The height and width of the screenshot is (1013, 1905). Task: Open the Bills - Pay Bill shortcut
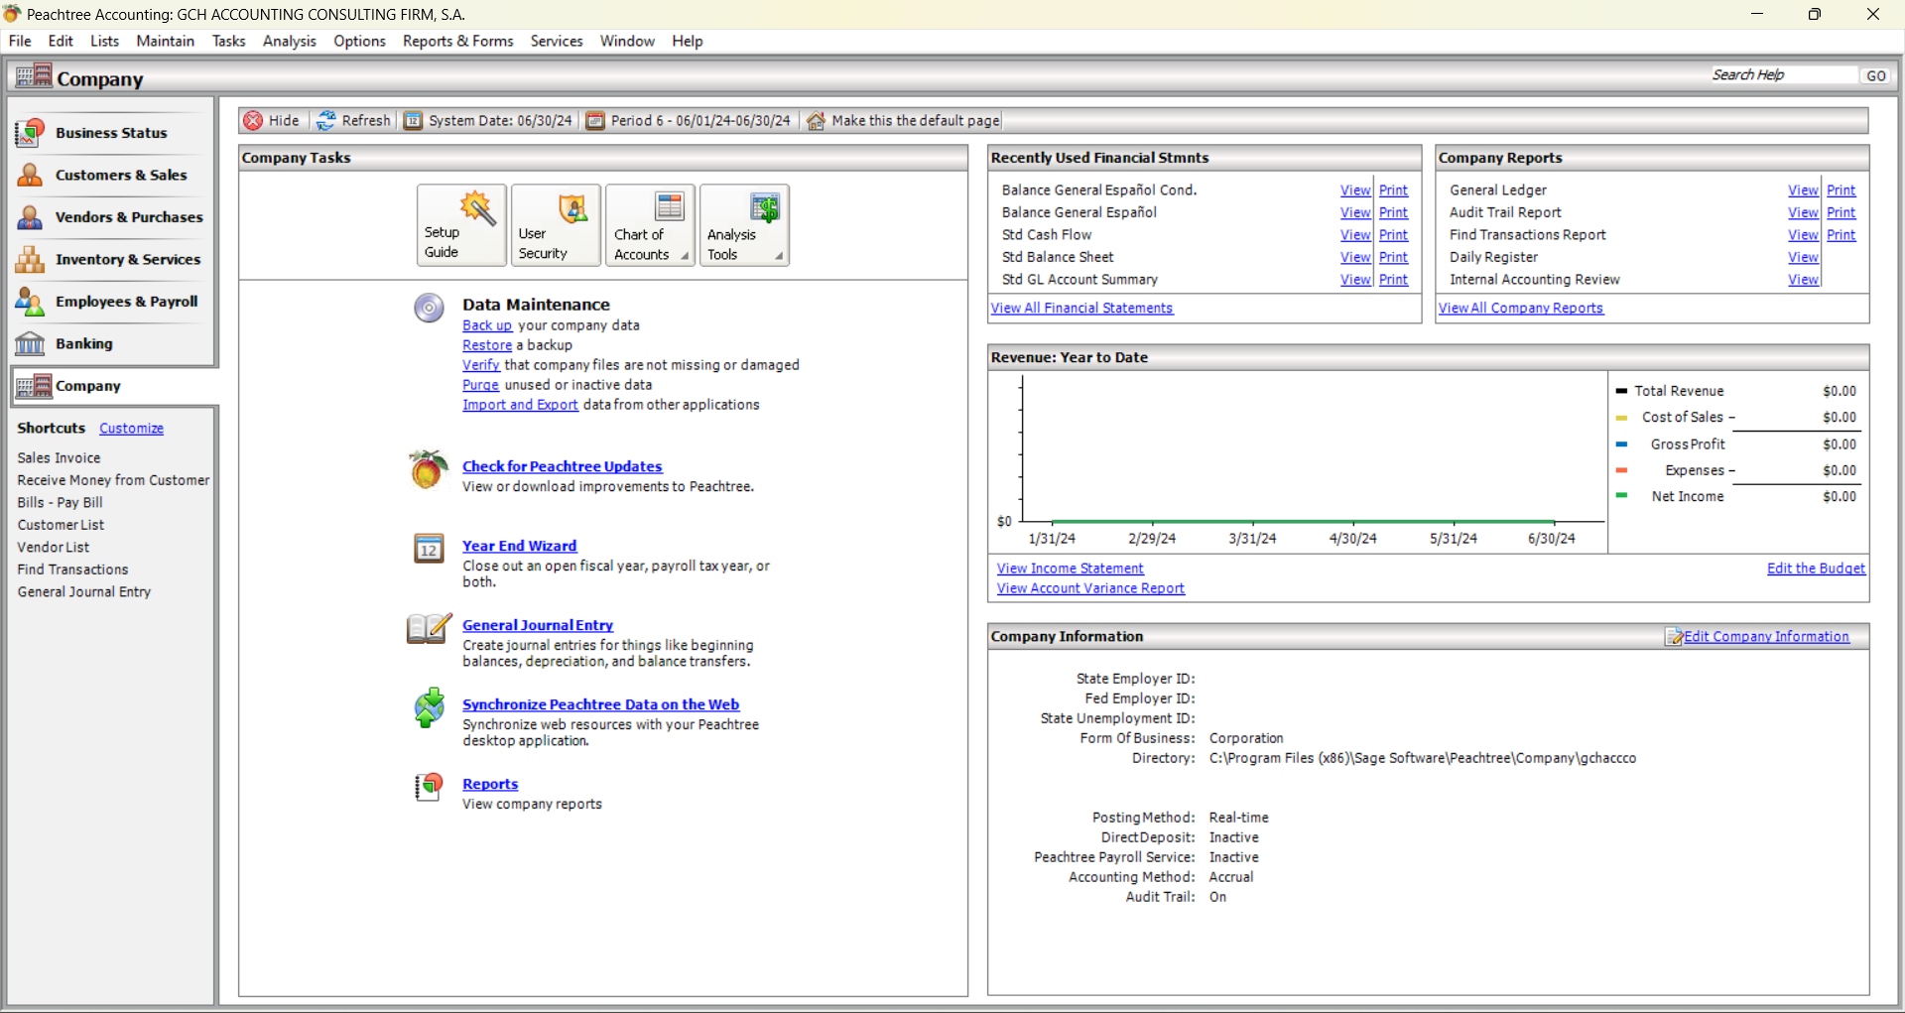click(60, 503)
